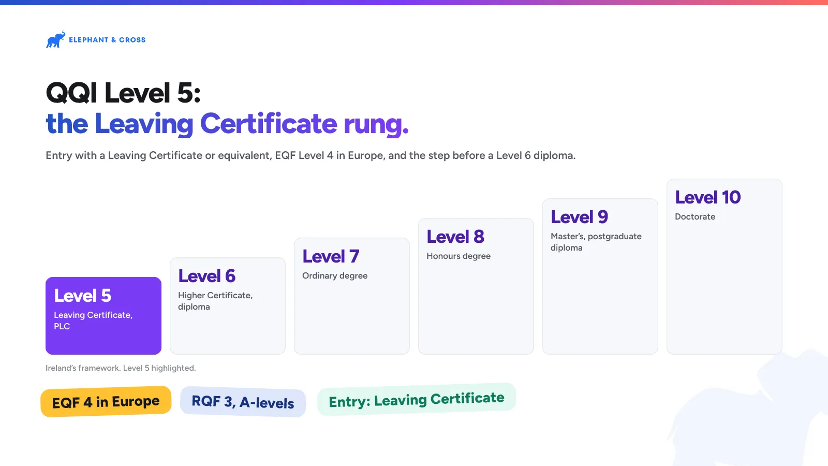
Task: Click 'Leaving Certificate, PLC' description text
Action: pos(93,321)
